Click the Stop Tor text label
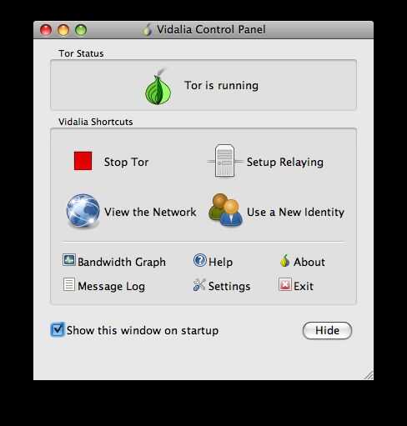 [x=126, y=162]
